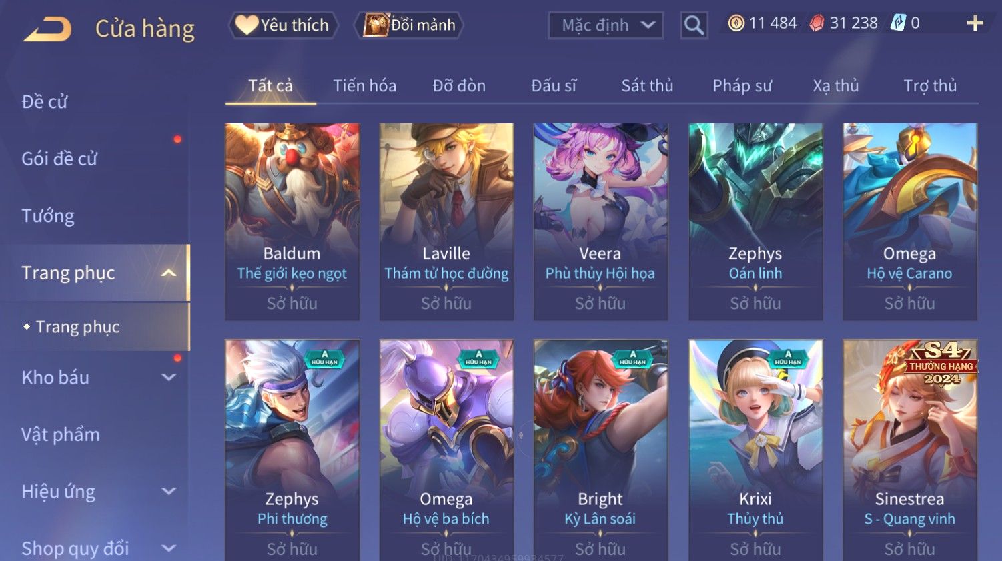
Task: Open Gói đề cử in sidebar
Action: pyautogui.click(x=59, y=159)
